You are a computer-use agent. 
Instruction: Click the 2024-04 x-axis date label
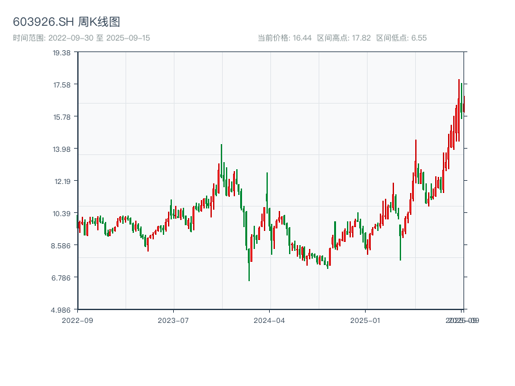point(270,320)
